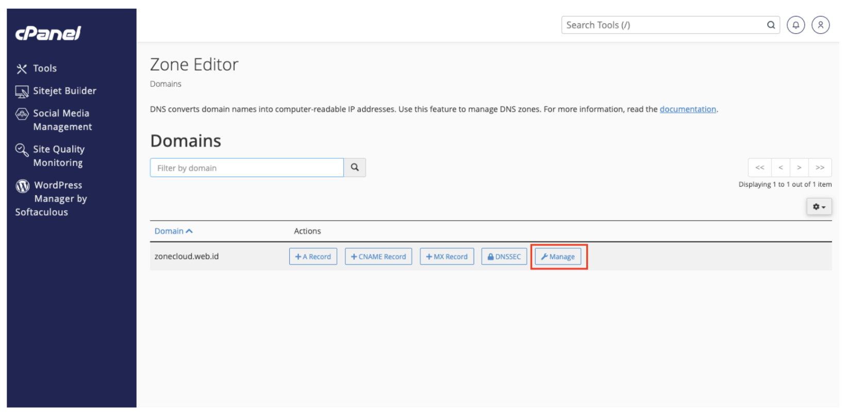This screenshot has height=416, width=863.
Task: Go to previous page of domains
Action: click(781, 168)
